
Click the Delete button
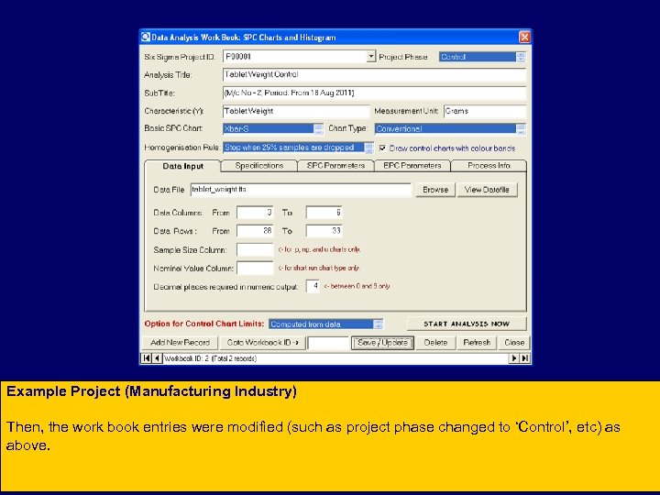pyautogui.click(x=435, y=343)
